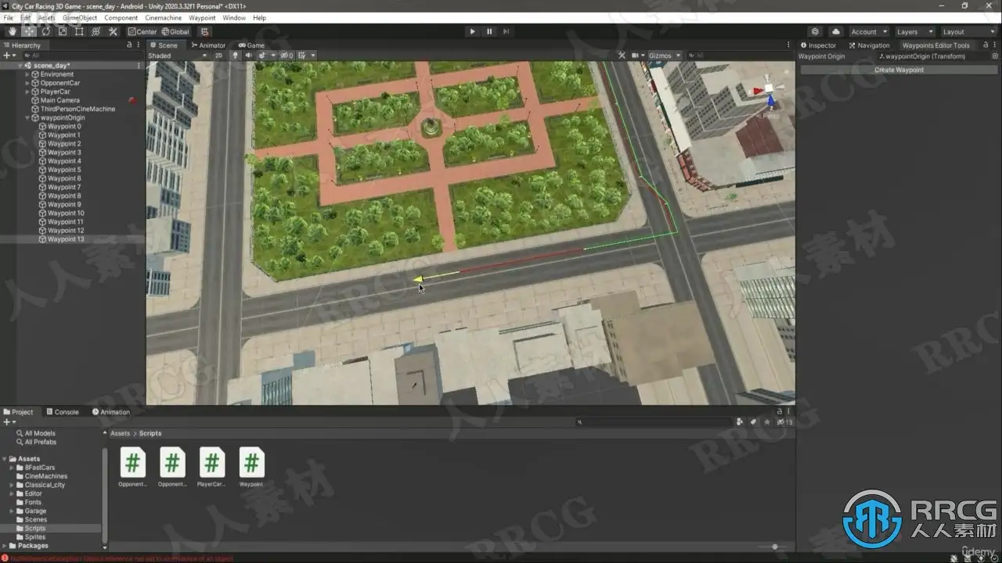Screen dimensions: 1002x563
Task: Open the Shaded draw mode dropdown
Action: 179,56
